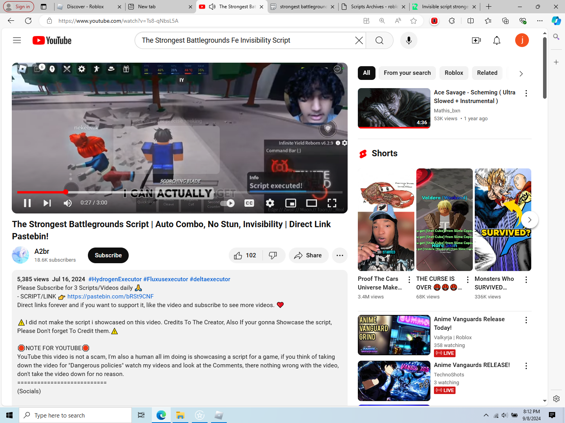Share this video
The image size is (565, 423).
click(x=308, y=255)
